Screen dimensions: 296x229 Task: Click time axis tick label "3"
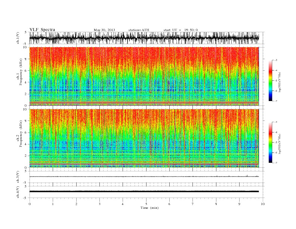pos(99,204)
